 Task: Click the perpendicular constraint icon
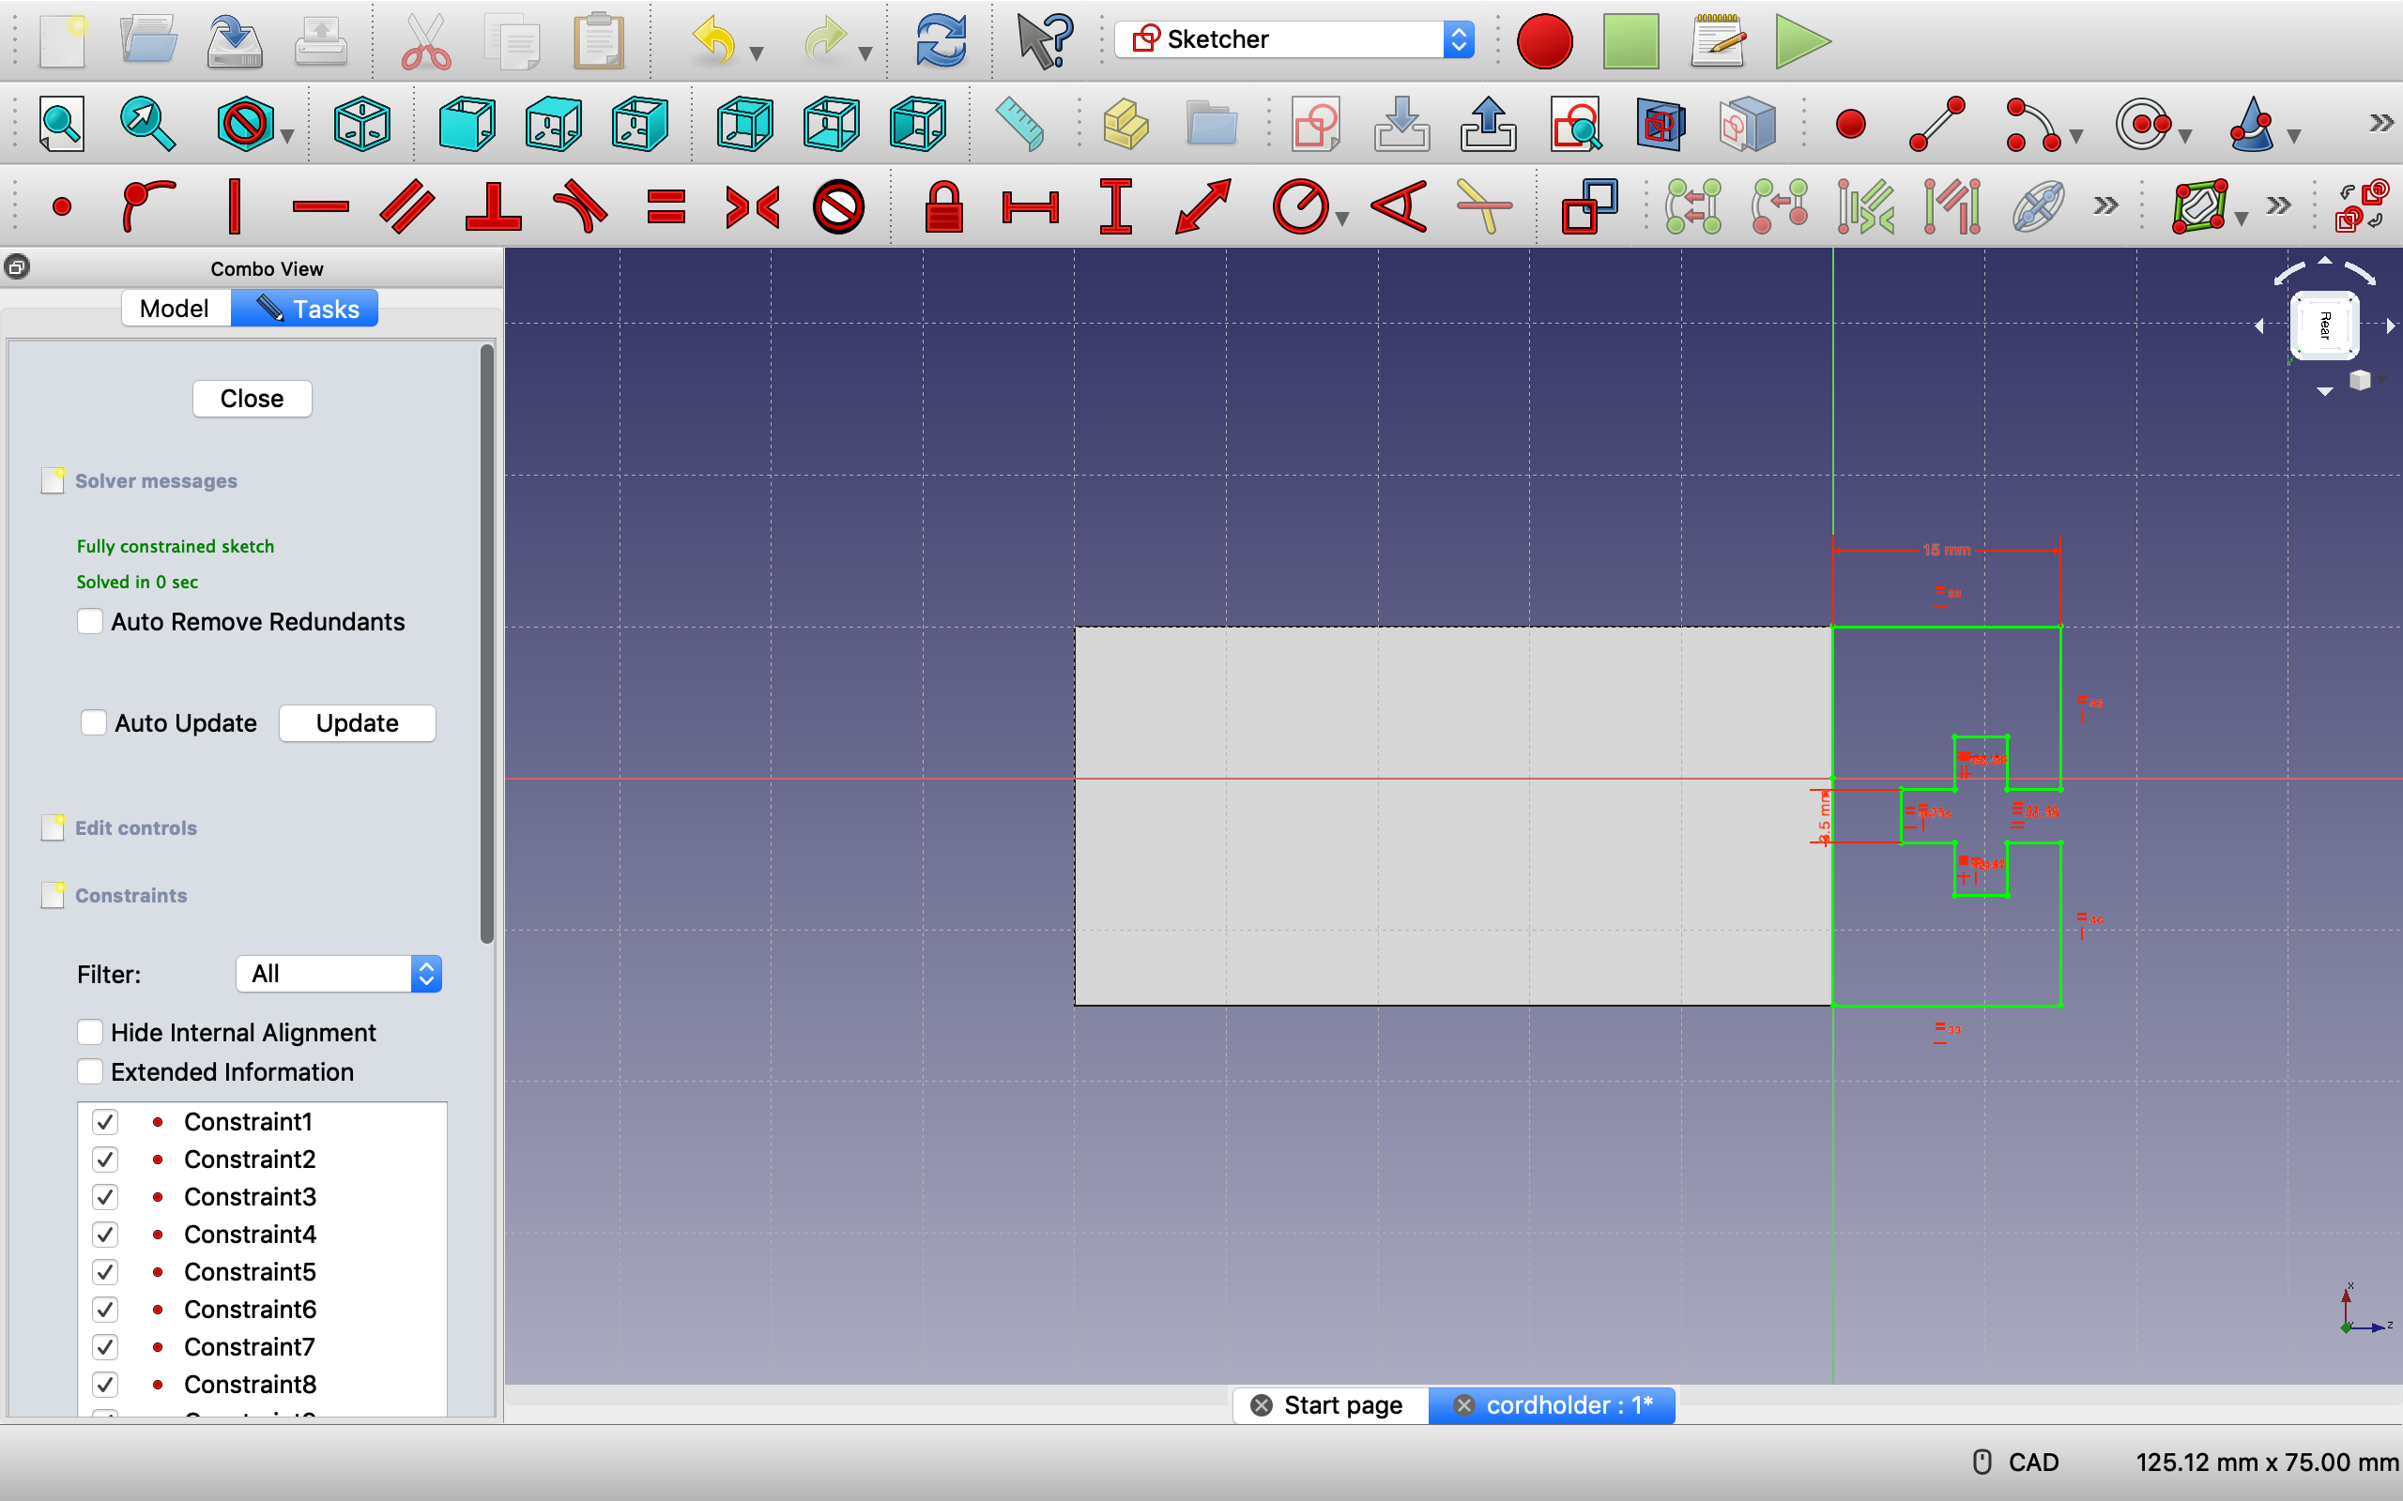(494, 207)
